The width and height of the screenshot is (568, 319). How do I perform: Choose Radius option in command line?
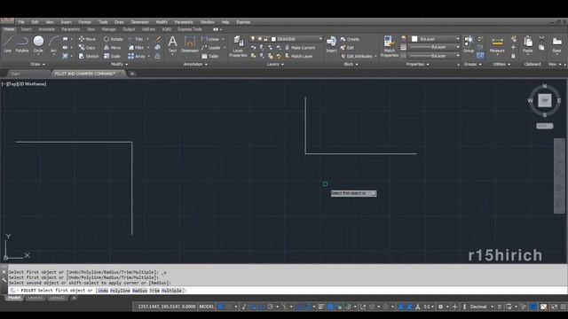139,291
